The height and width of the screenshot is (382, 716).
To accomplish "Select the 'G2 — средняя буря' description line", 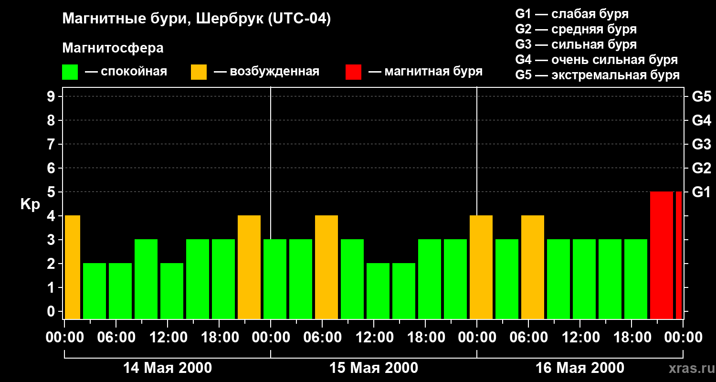I will (x=576, y=29).
